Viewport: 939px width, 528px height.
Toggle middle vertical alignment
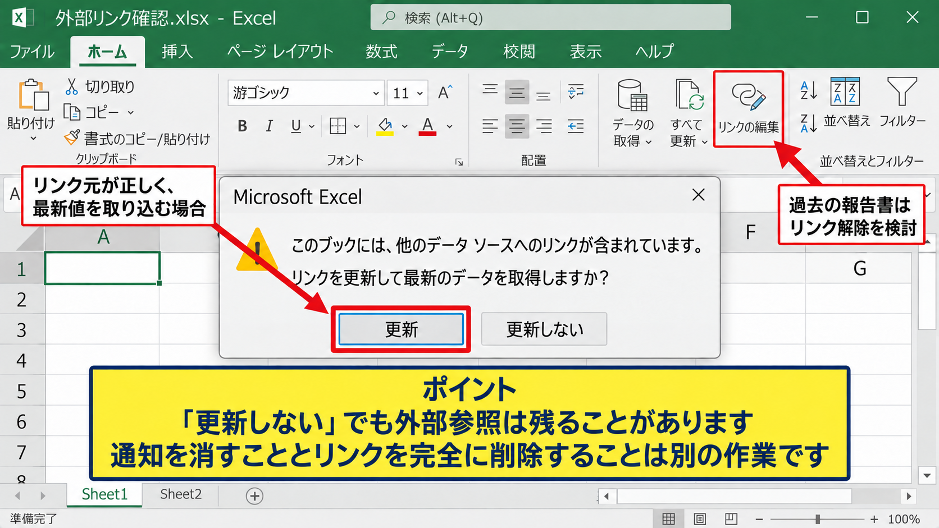[517, 93]
